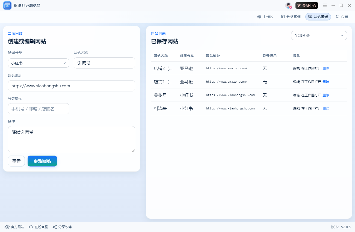The height and width of the screenshot is (232, 355).
Task: Click the 重置 button
Action: click(x=16, y=161)
